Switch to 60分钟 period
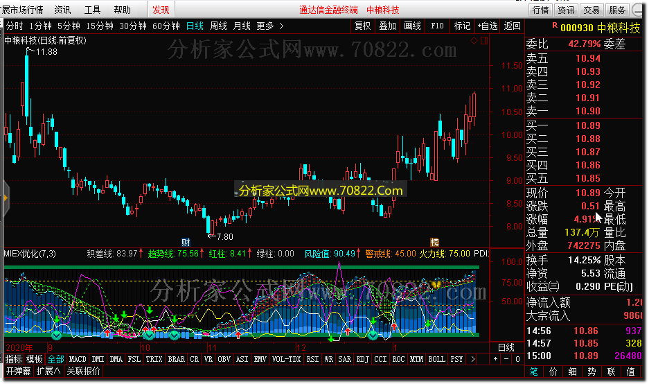This screenshot has height=384, width=649. (x=166, y=26)
